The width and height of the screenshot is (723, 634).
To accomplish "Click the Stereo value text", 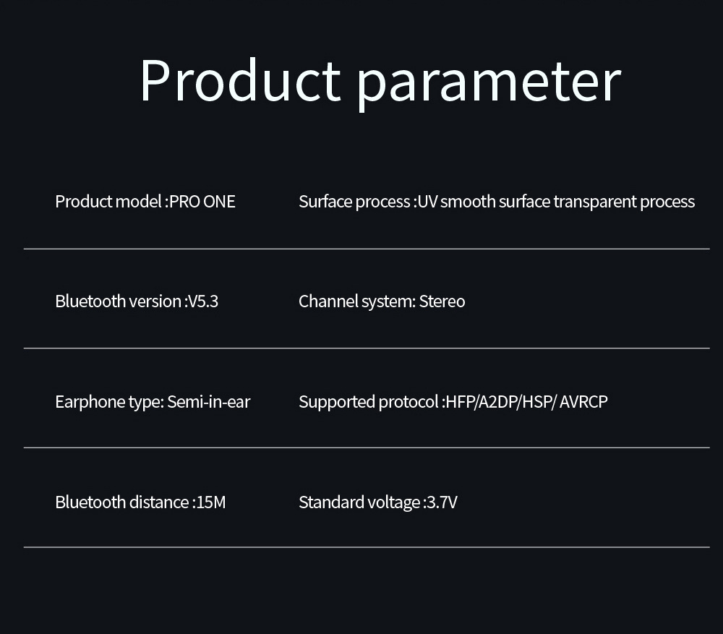I will pyautogui.click(x=442, y=301).
